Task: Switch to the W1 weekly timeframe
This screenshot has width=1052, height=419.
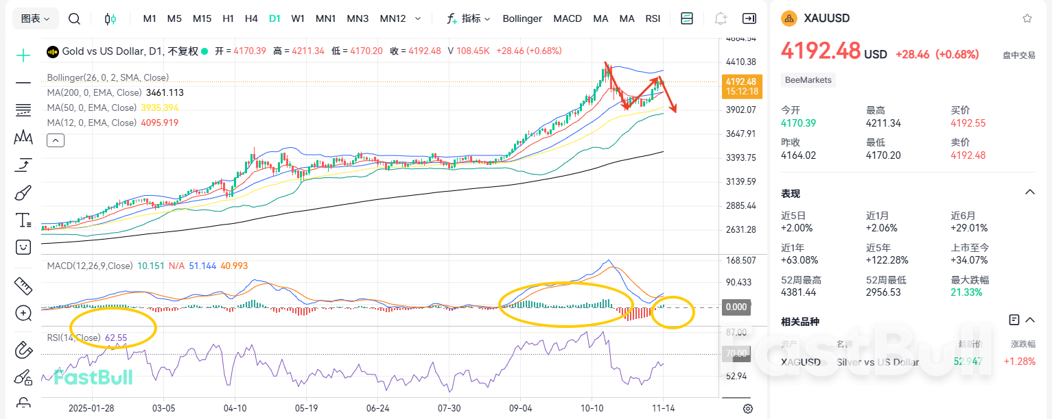Action: [x=298, y=18]
